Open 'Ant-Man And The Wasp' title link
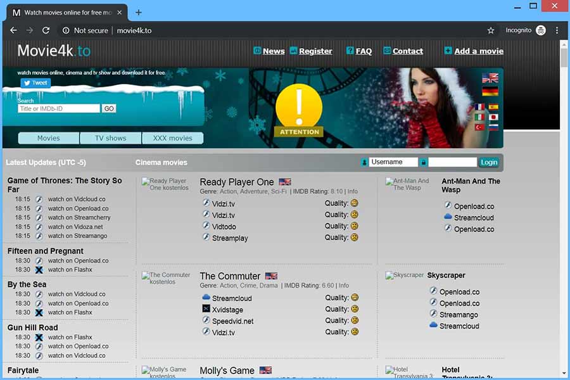The image size is (570, 380). tap(471, 186)
